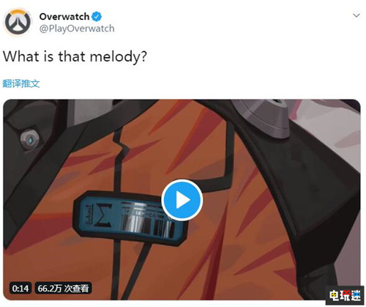Expand the tweet options chevron
The image size is (366, 307).
356,15
